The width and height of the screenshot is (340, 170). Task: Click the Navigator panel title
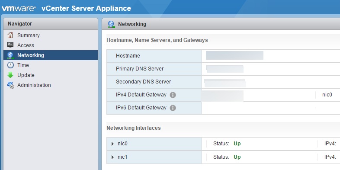pyautogui.click(x=20, y=24)
